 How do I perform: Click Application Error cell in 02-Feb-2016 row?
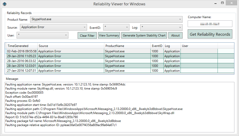71,51
